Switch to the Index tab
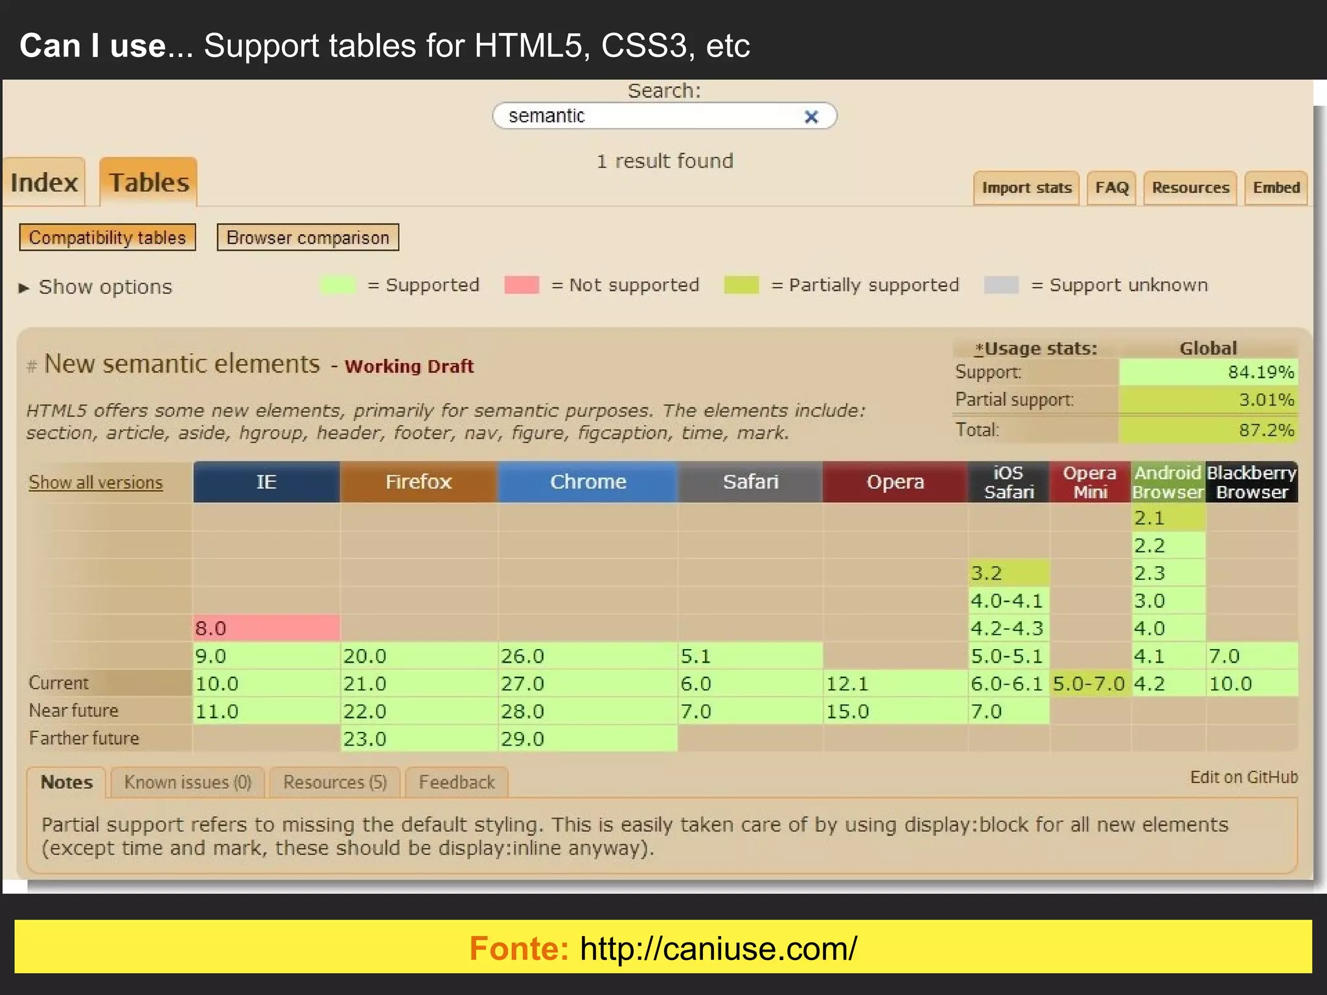This screenshot has height=995, width=1327. (x=44, y=183)
